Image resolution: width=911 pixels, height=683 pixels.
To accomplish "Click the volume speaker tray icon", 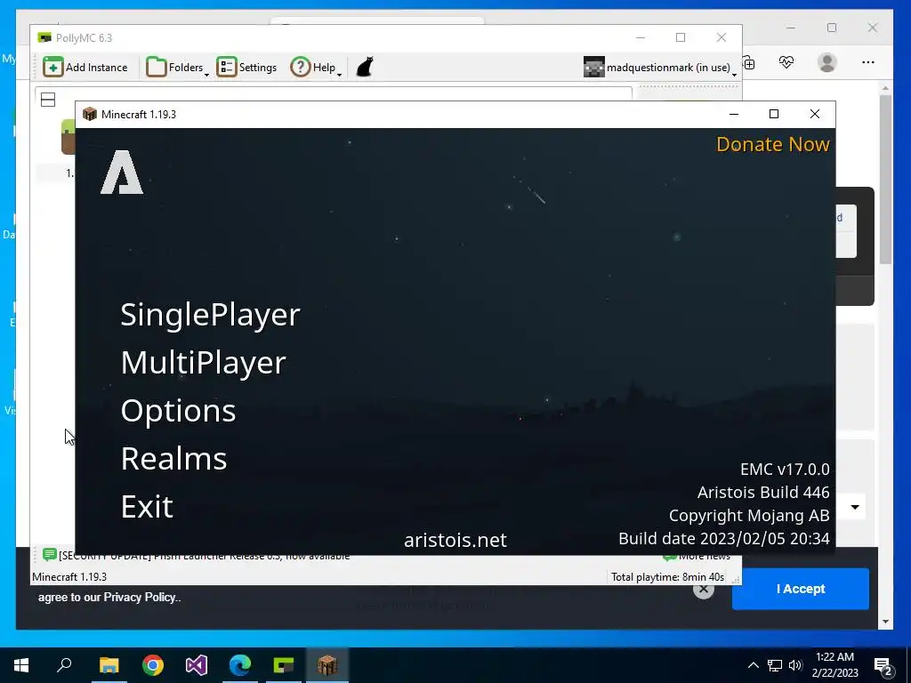I will point(795,665).
